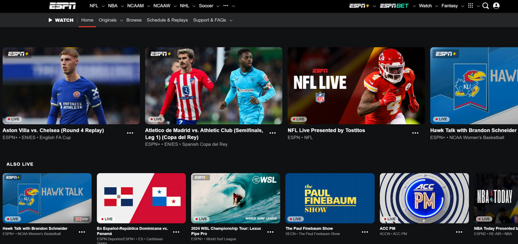Open NFL Live Presented by Tostitos title
Image resolution: width=518 pixels, height=244 pixels.
pos(327,131)
